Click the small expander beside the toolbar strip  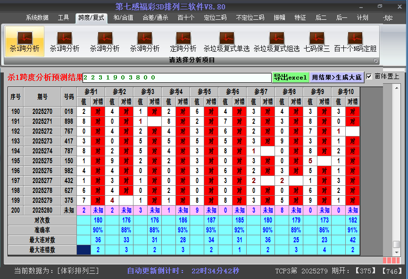(x=376, y=60)
